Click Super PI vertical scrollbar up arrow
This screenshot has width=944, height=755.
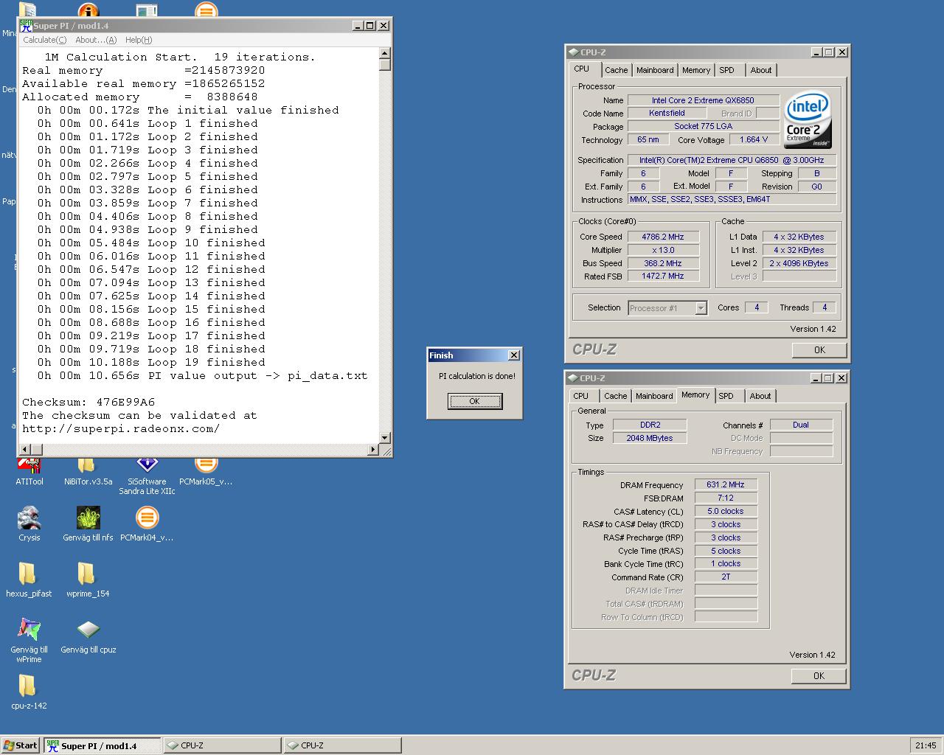(x=385, y=53)
